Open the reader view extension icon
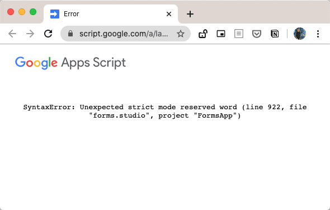 (x=239, y=34)
